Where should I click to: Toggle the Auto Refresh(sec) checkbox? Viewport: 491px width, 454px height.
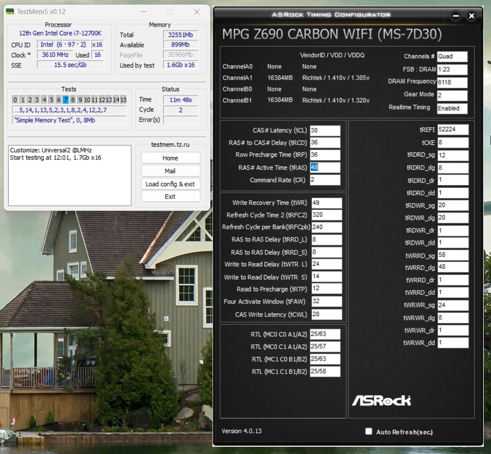pos(368,431)
